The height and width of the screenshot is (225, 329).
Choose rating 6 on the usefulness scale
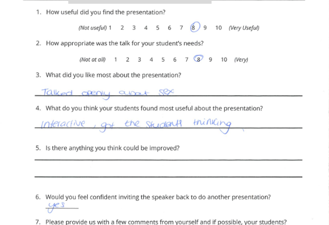point(169,27)
